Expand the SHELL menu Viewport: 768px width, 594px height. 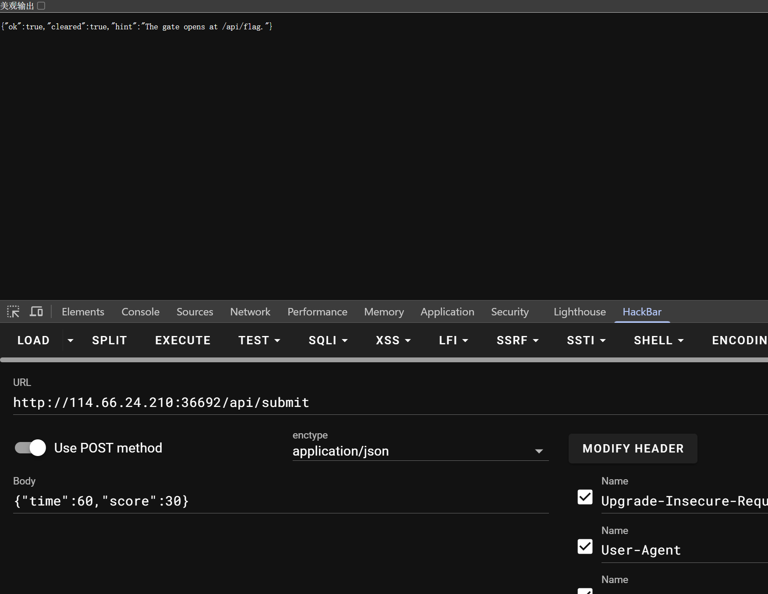[659, 340]
